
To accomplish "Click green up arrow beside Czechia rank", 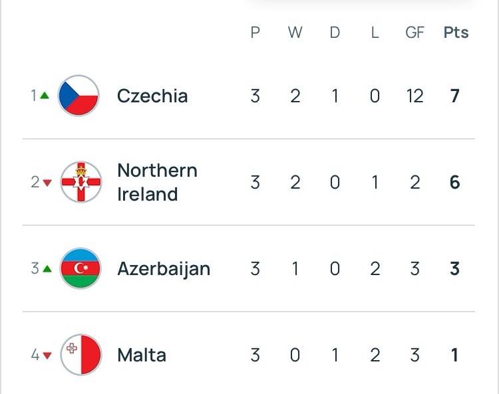I will tap(45, 96).
